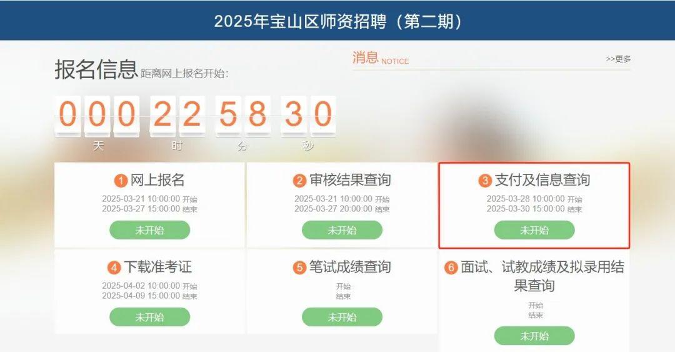
Task: Click 未开始 button under 支付及信息查询
Action: tap(534, 230)
